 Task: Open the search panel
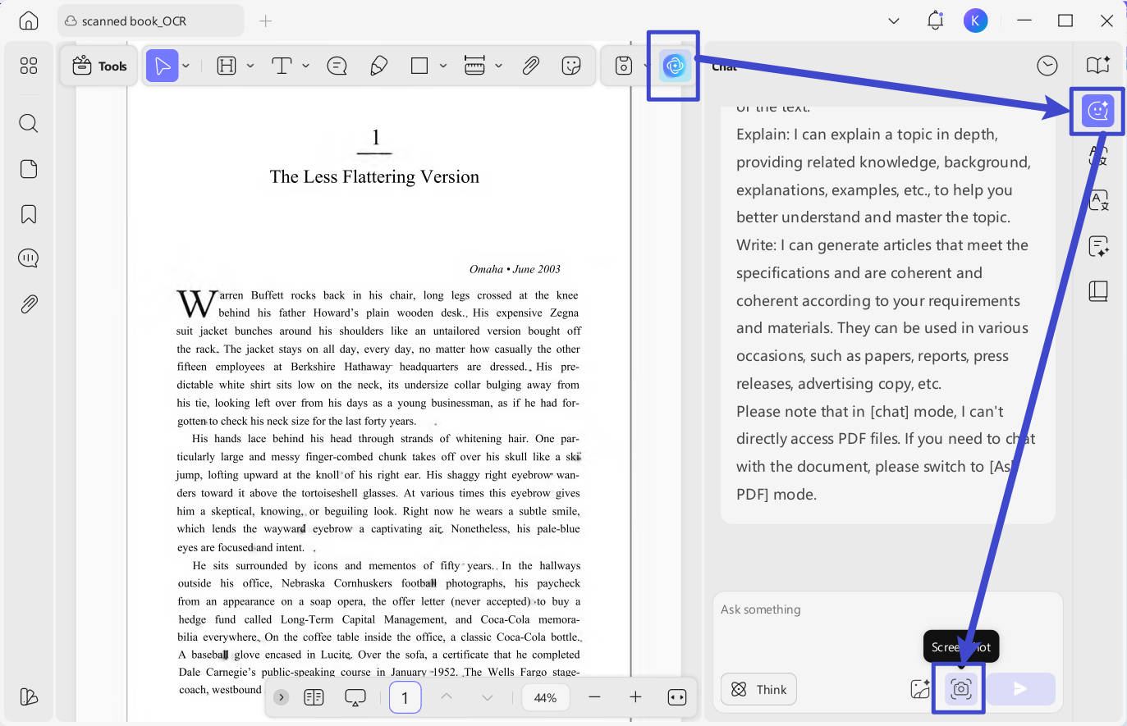pyautogui.click(x=29, y=123)
